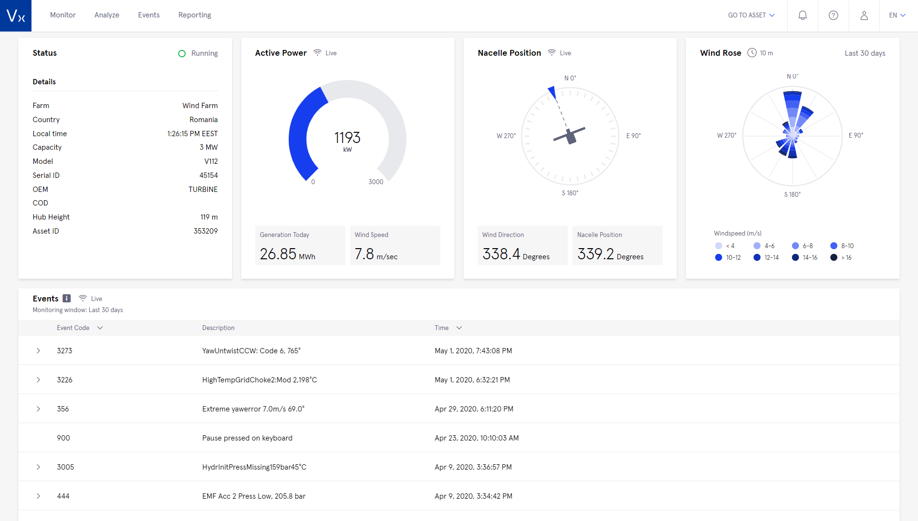Click the >16 windspeed legend swatch
This screenshot has height=521, width=918.
[x=834, y=257]
